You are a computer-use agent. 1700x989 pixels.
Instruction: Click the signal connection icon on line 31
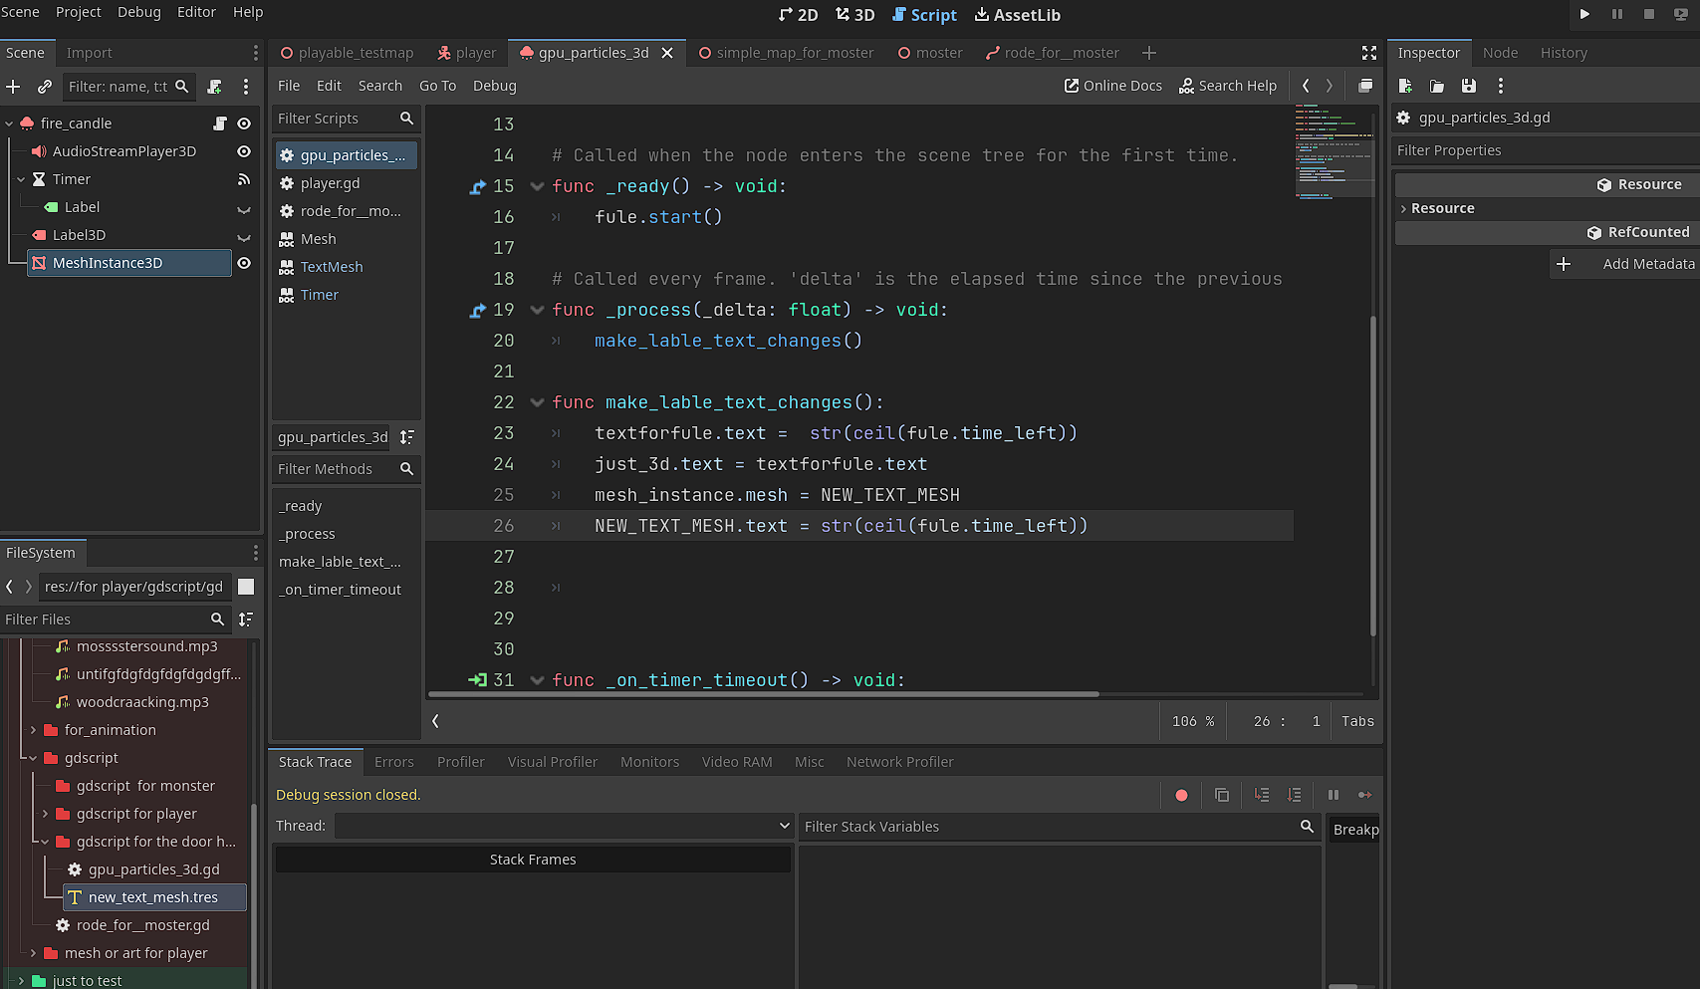point(478,680)
